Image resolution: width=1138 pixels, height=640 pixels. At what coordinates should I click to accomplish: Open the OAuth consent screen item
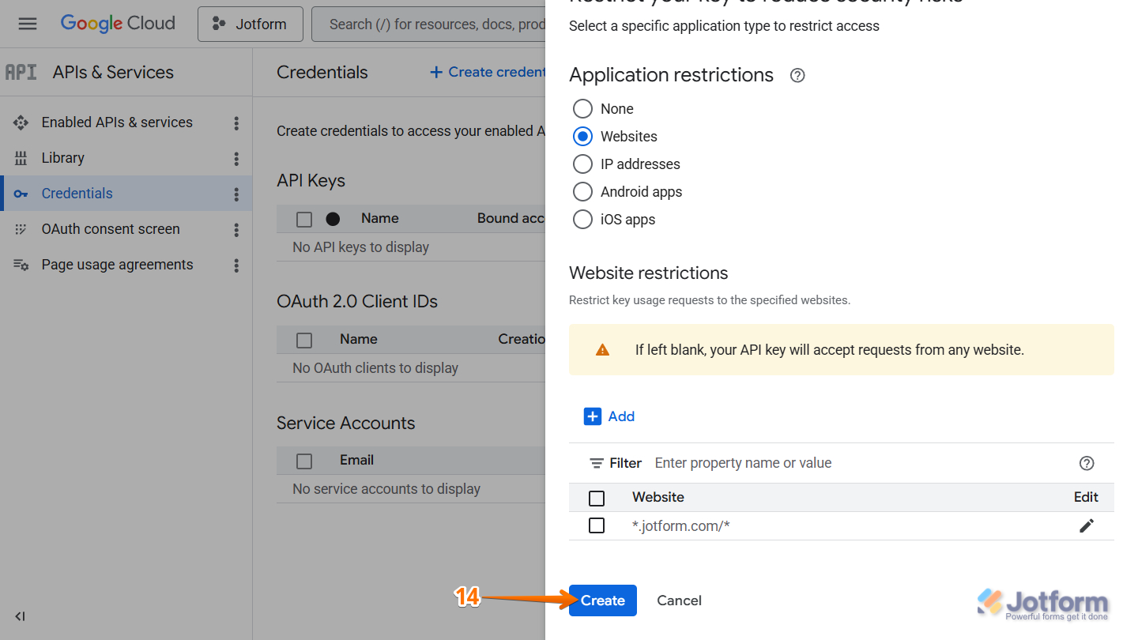point(110,228)
